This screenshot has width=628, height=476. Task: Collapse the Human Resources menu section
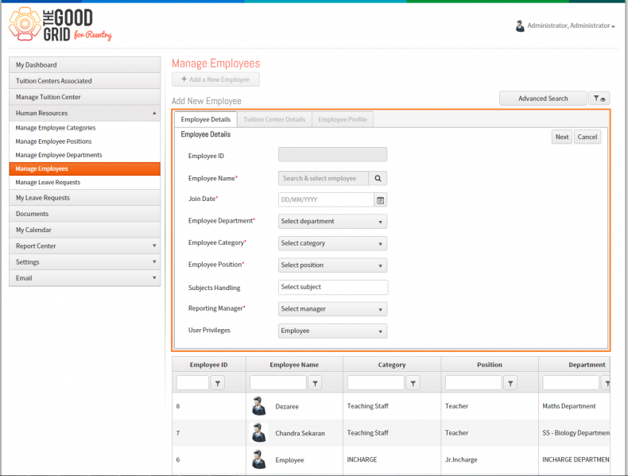click(84, 114)
